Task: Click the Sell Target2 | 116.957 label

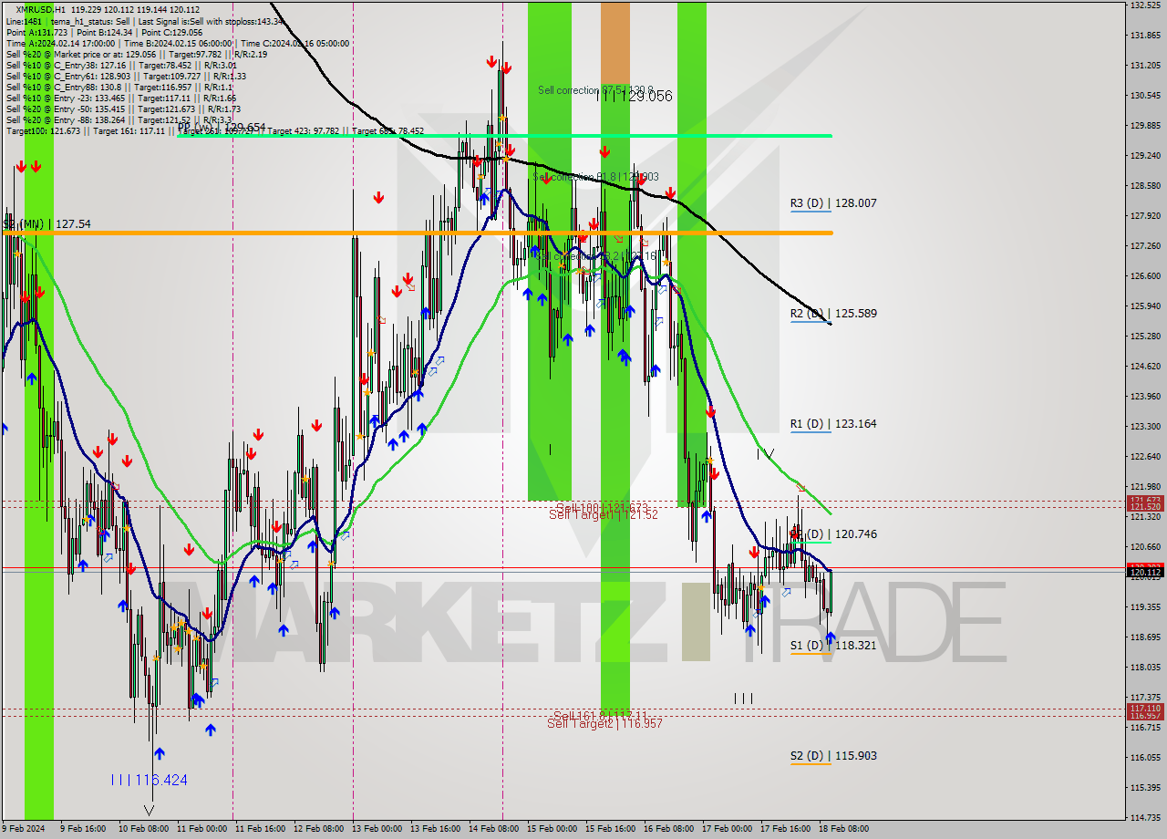Action: coord(604,723)
